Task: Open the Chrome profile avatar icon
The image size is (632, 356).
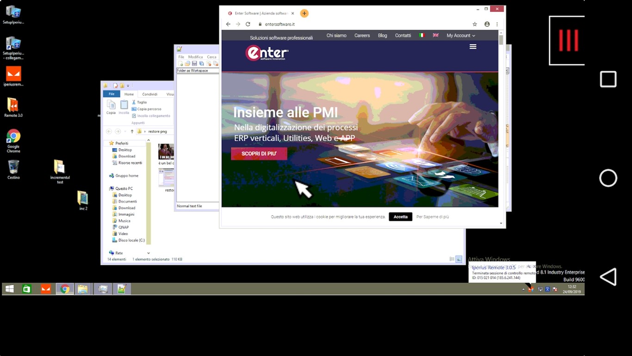Action: (x=487, y=24)
